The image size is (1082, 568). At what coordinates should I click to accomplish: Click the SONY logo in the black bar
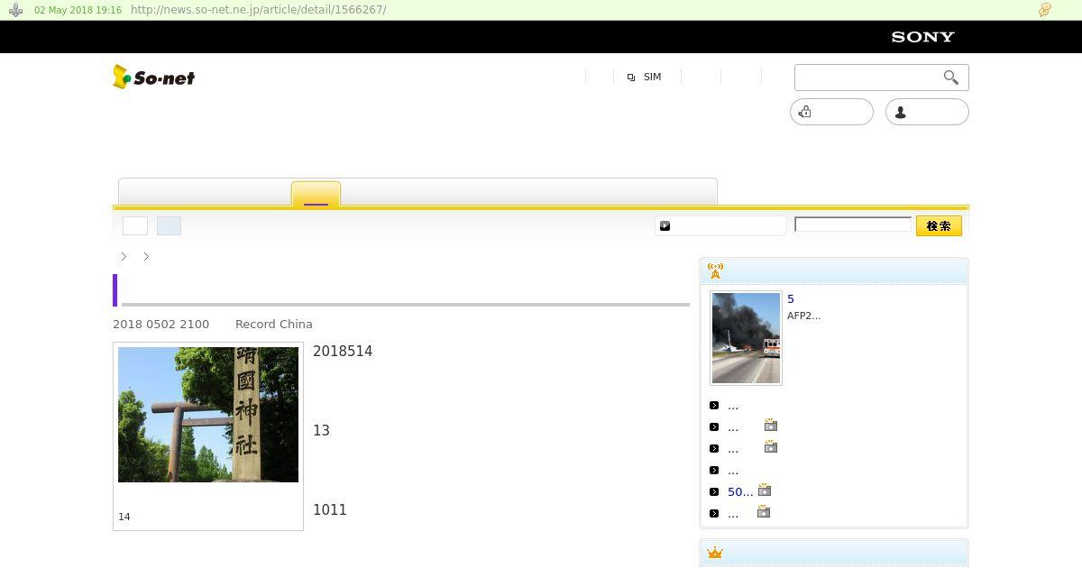tap(922, 37)
